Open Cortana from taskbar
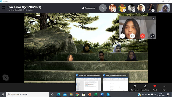 click(52, 95)
